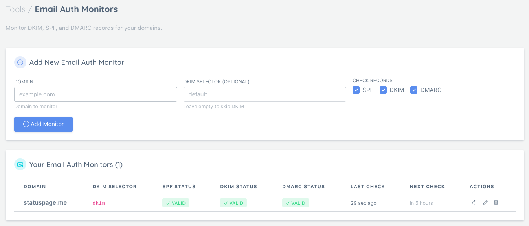
Task: Click the trash delete icon for statuspage.me
Action: 496,203
